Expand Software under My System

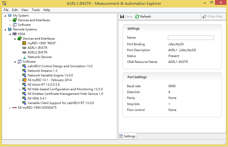point(10,25)
